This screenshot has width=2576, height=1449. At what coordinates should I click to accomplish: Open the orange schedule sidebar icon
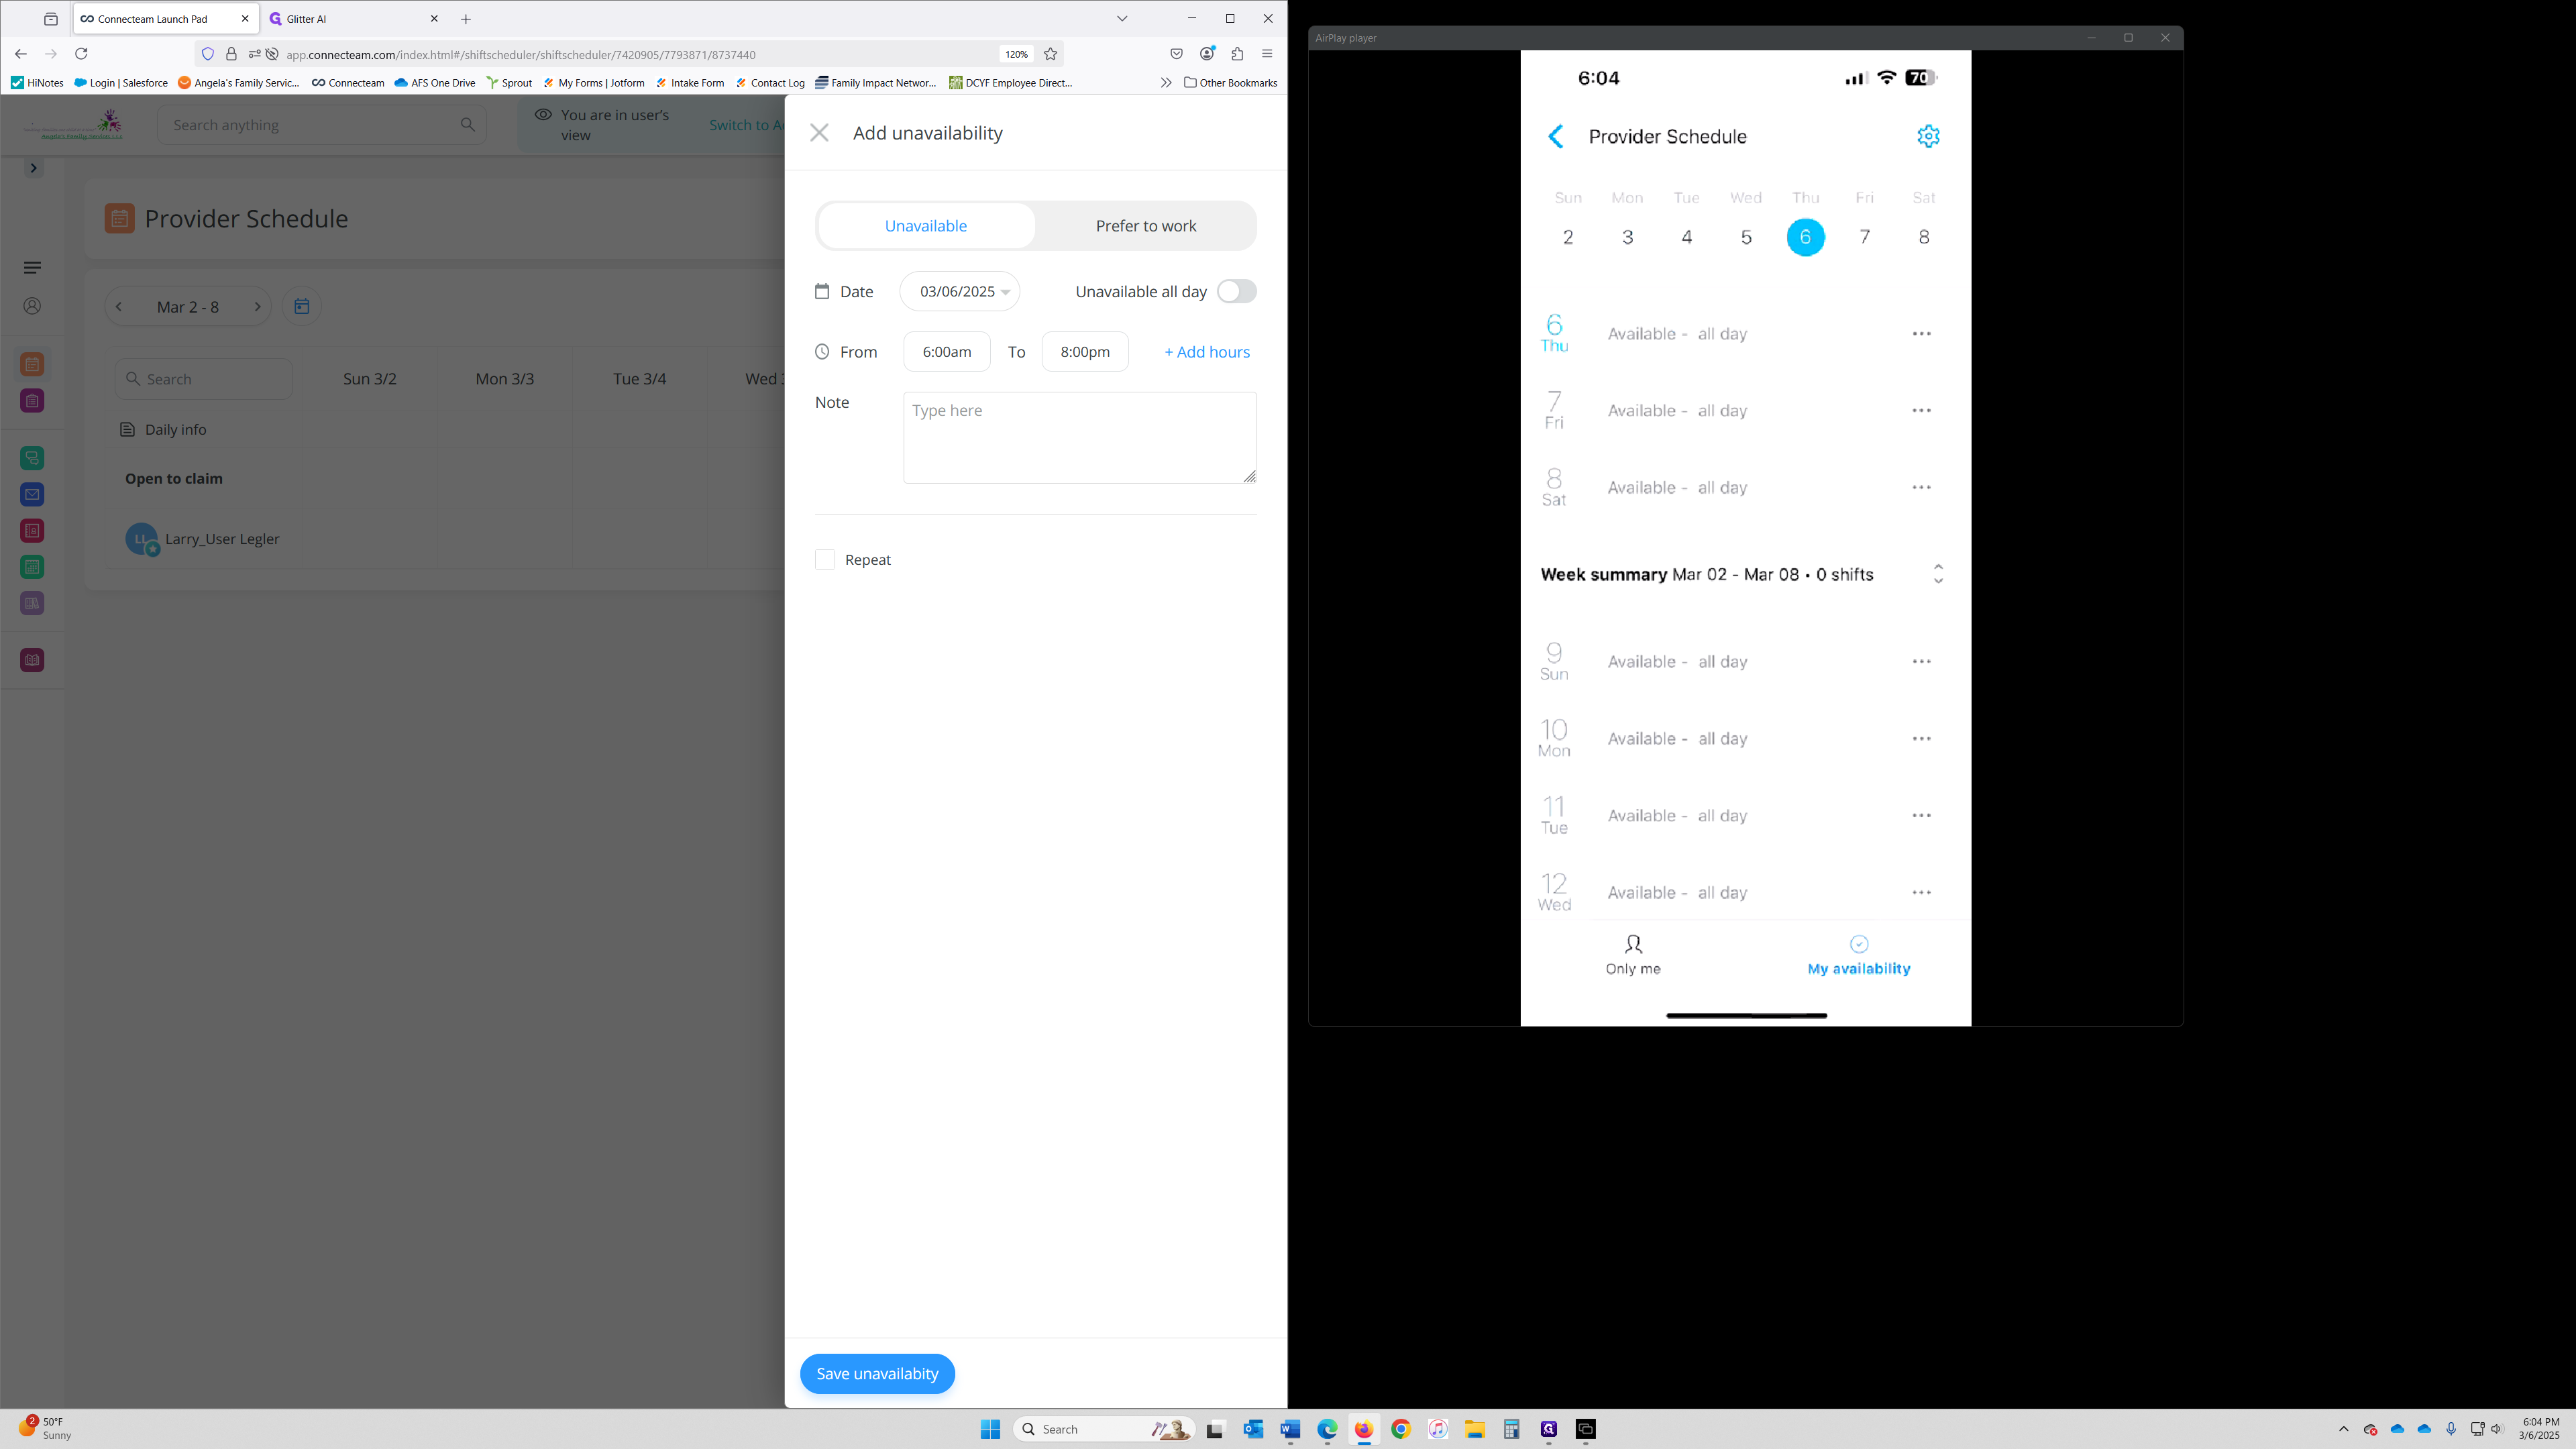pos(32,364)
